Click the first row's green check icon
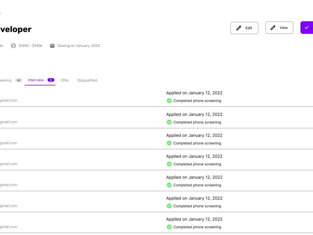The image size is (313, 235). (169, 101)
